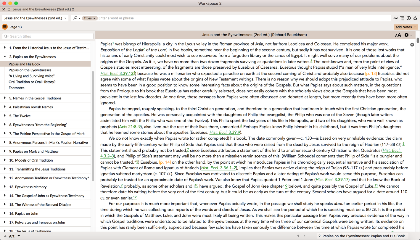Open the module selector Jesus and the Eyewitnesses
Screen dimensions: 420x240
coord(35,18)
